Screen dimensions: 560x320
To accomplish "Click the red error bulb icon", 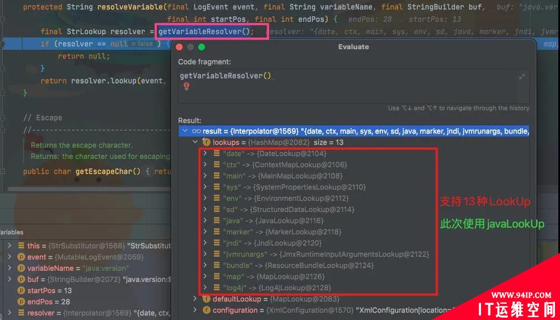I will [186, 86].
